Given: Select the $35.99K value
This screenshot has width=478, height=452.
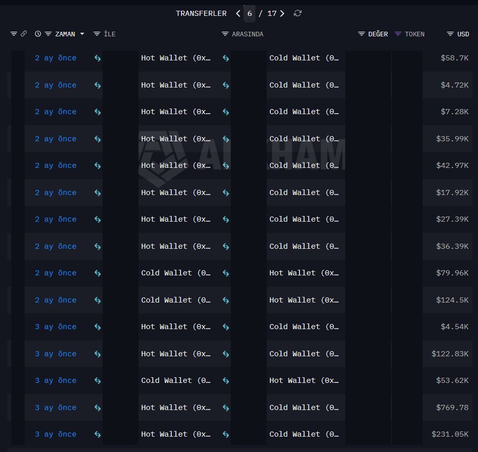Looking at the screenshot, I should coord(452,139).
